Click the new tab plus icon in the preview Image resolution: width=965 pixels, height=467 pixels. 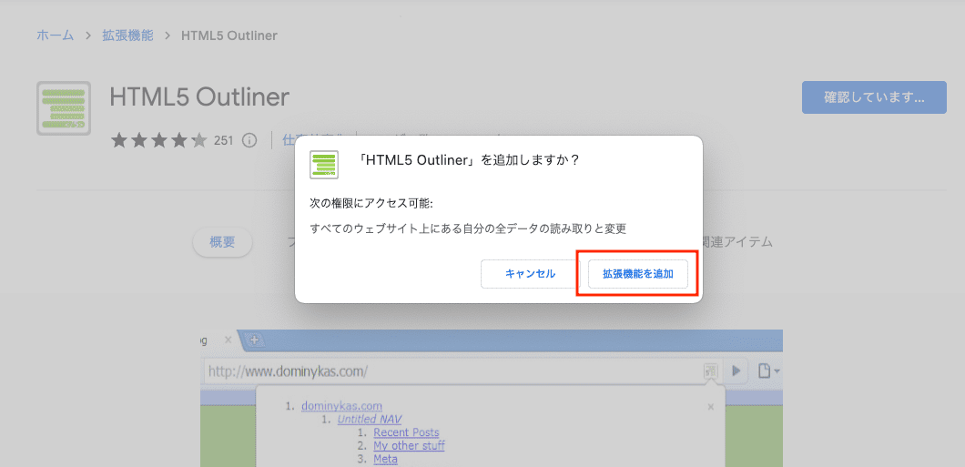(x=254, y=339)
